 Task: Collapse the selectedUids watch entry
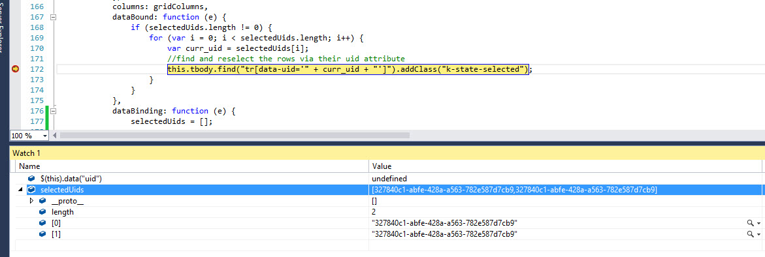21,190
